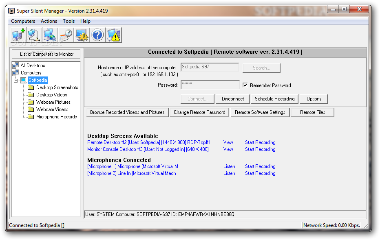Click the Softpedia monitor icon in the tree
This screenshot has height=240, width=380.
[24, 80]
